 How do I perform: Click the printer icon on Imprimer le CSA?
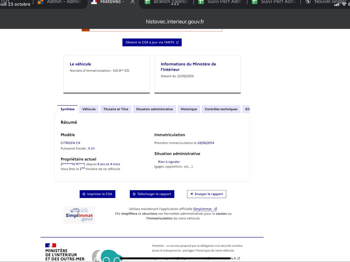tap(84, 194)
